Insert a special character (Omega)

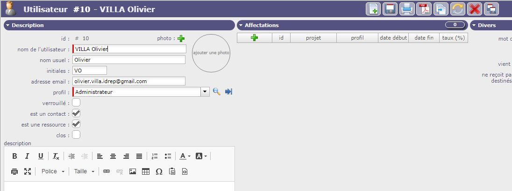pos(159,171)
